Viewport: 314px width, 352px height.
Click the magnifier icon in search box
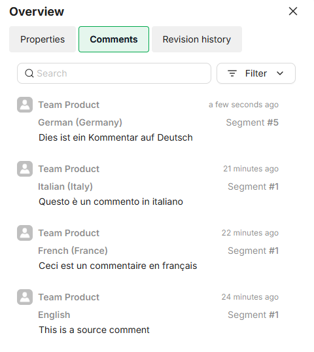click(x=29, y=73)
